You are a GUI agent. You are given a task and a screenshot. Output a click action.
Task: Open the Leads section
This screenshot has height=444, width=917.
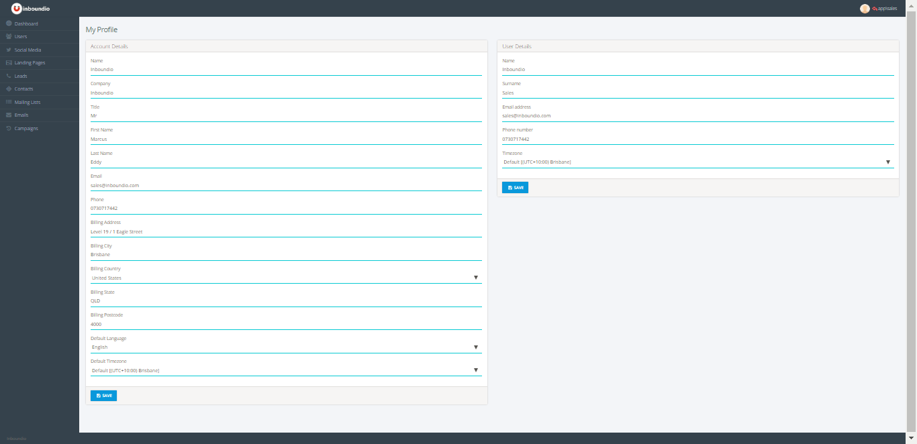(x=40, y=76)
